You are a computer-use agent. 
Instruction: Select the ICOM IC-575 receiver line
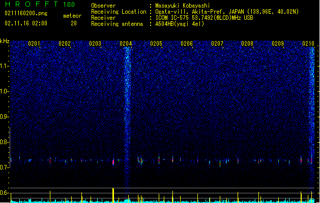pos(204,18)
